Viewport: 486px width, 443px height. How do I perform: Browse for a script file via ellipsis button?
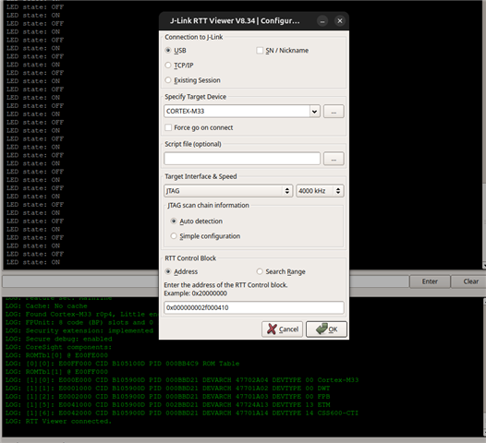(334, 159)
